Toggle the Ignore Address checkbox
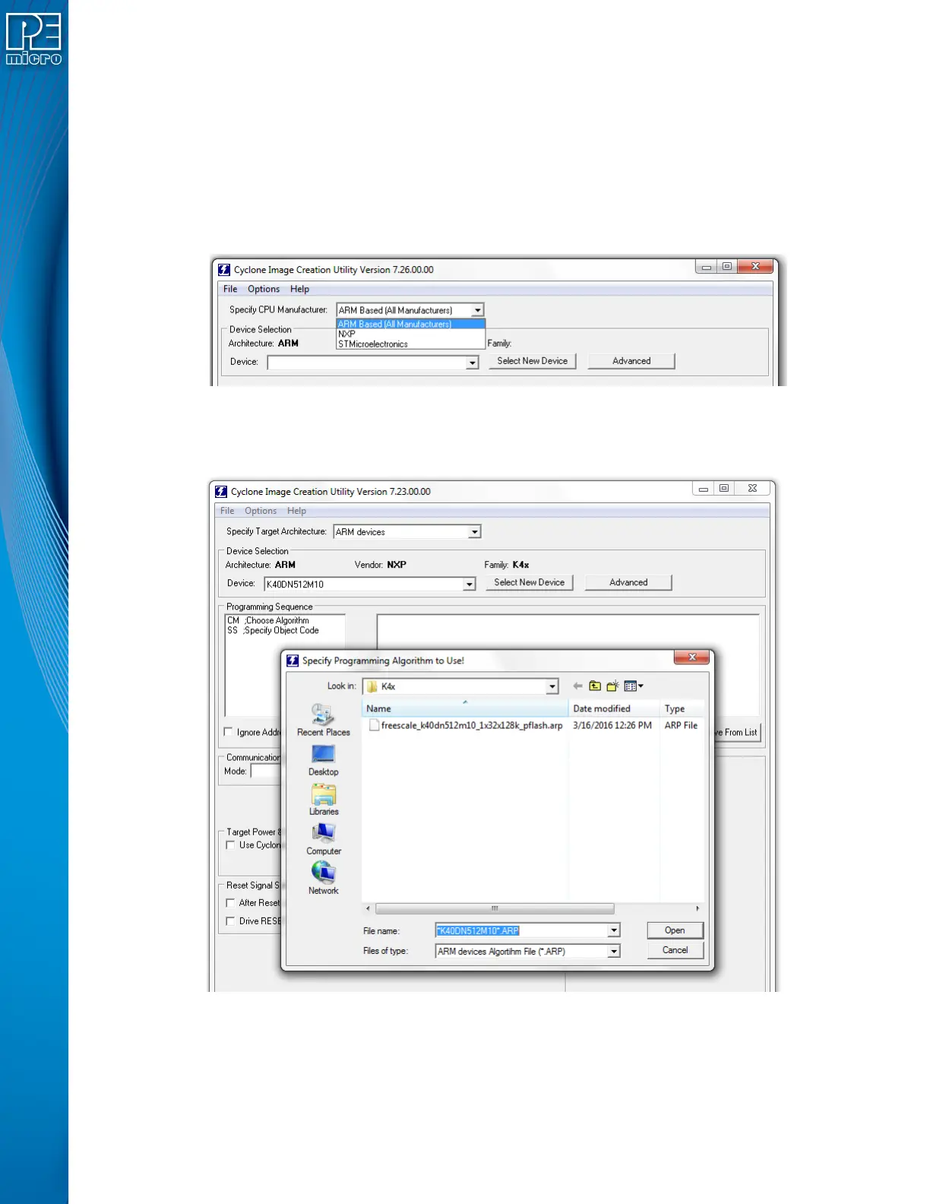 (x=229, y=732)
